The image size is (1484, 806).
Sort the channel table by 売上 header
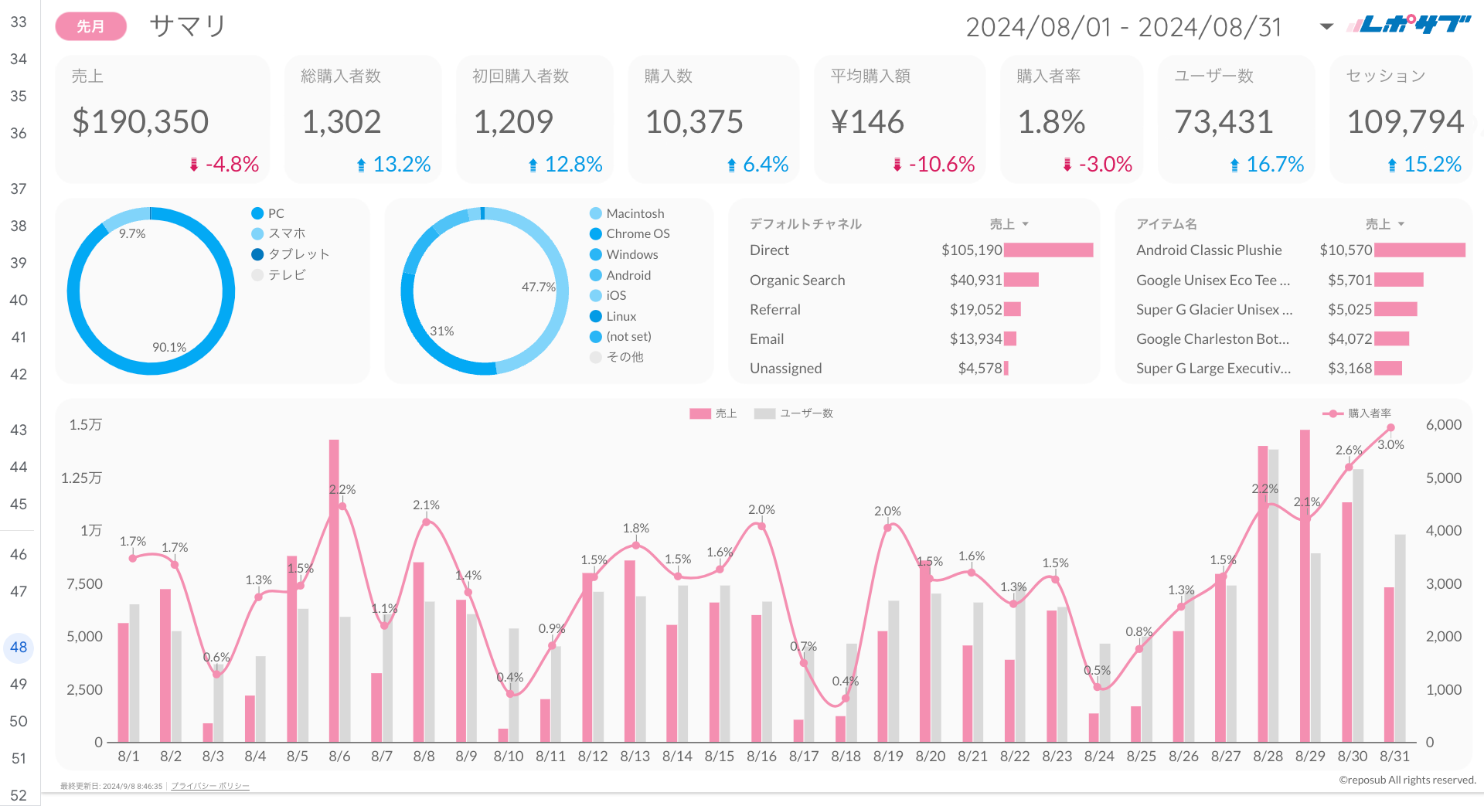(1008, 224)
